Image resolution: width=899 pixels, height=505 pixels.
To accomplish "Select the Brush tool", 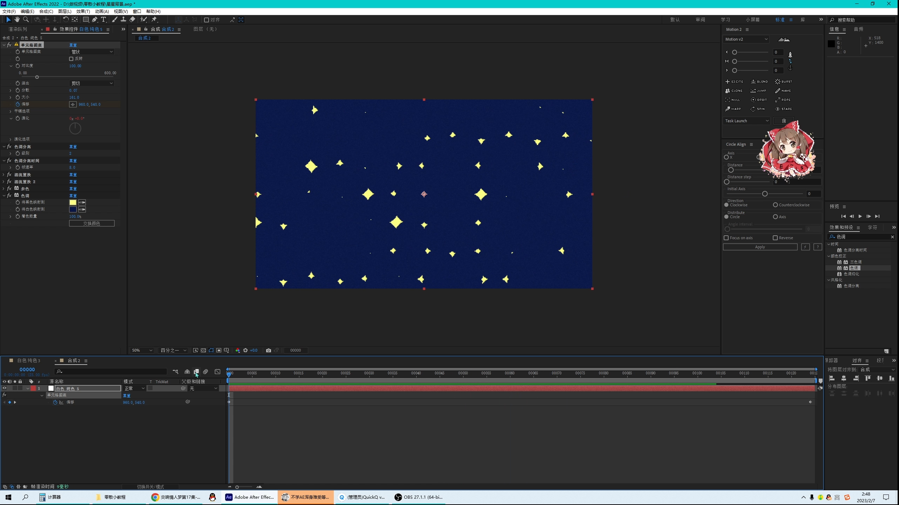I will [x=115, y=20].
